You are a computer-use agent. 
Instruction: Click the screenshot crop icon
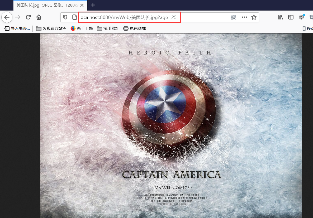(x=311, y=17)
